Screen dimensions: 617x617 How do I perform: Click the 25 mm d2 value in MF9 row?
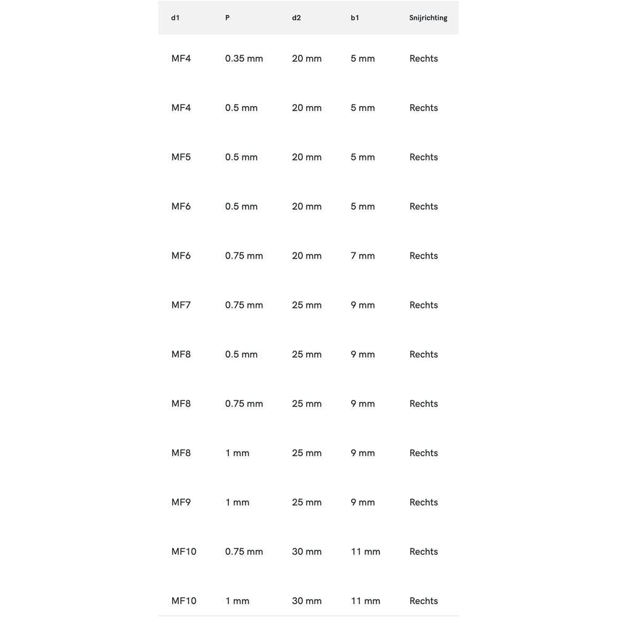point(307,503)
